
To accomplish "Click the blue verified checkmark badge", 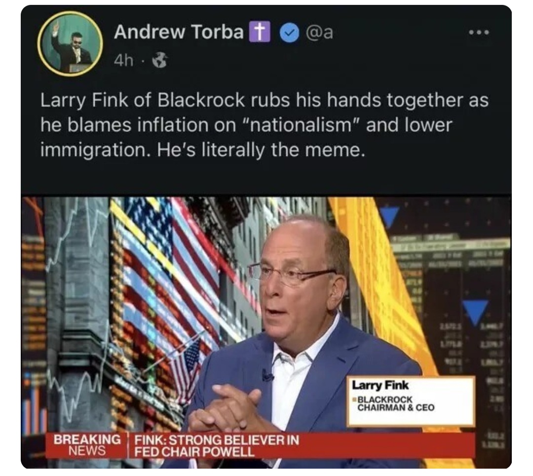I will click(x=289, y=33).
